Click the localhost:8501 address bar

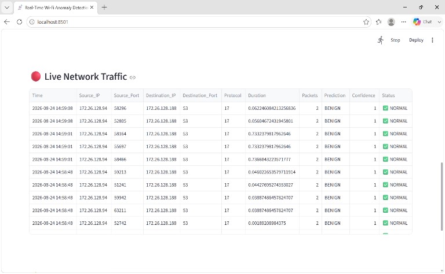199,22
